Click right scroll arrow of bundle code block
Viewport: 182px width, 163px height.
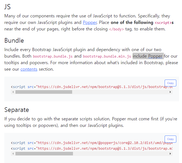click(x=170, y=92)
